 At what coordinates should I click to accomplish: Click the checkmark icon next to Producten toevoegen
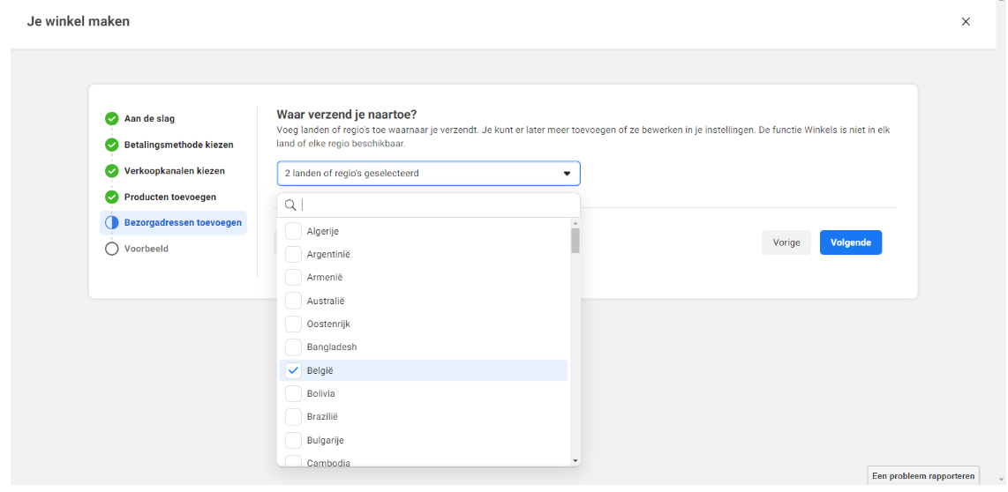point(111,197)
